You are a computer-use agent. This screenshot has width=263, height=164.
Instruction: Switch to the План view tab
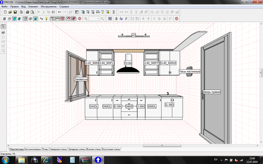45,149
